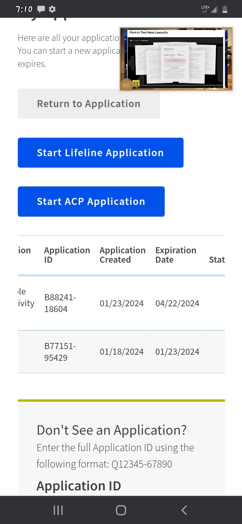Open the message notification icon
The image size is (242, 524).
pos(41,9)
